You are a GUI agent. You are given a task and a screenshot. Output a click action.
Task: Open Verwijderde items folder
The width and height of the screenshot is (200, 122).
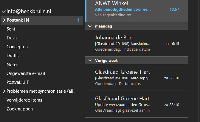[x=24, y=100]
